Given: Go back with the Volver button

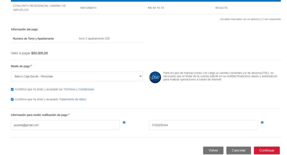Looking at the screenshot, I should coord(213,151).
